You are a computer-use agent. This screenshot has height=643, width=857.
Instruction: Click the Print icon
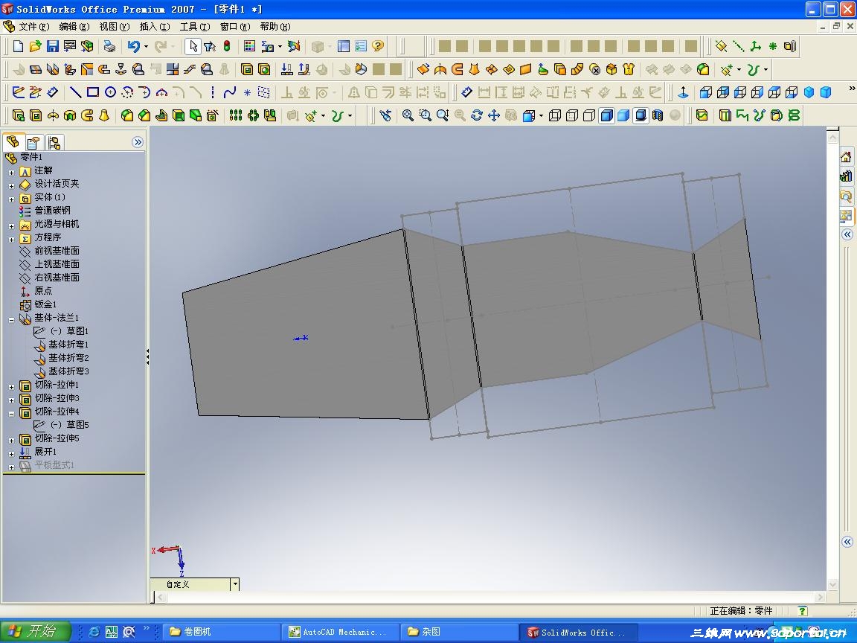109,46
